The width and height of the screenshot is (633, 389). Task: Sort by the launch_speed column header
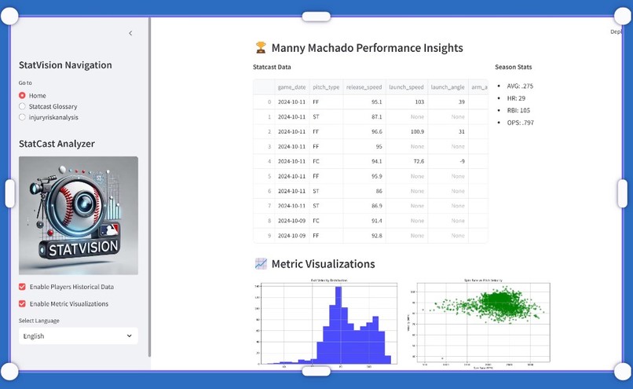[x=406, y=87]
